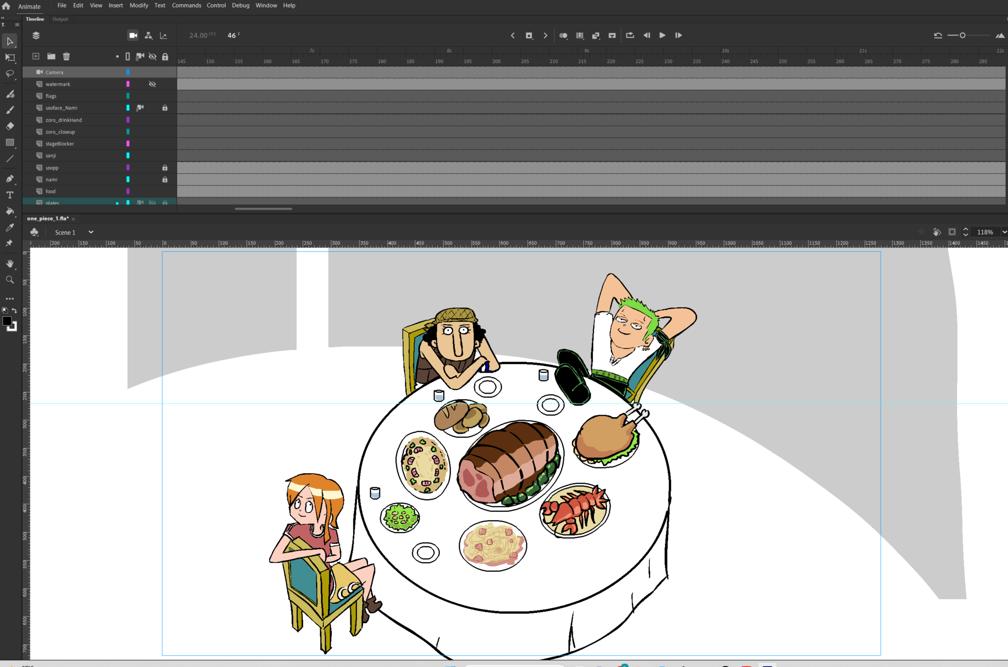Select the Paint Bucket tool
This screenshot has height=667, width=1008.
coord(10,211)
